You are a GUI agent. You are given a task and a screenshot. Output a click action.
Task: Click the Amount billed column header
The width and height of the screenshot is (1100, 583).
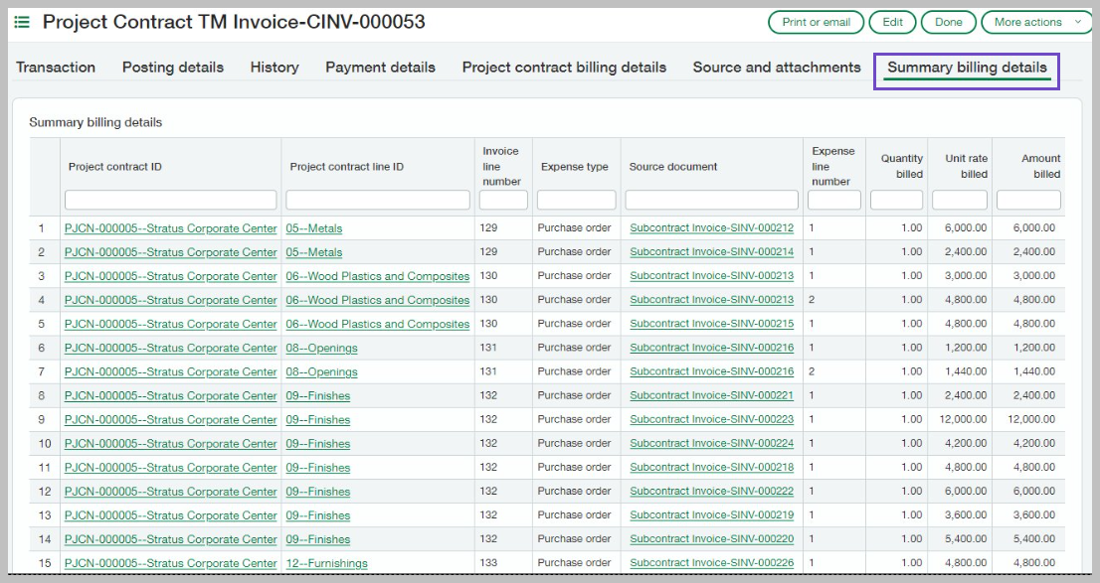1039,166
